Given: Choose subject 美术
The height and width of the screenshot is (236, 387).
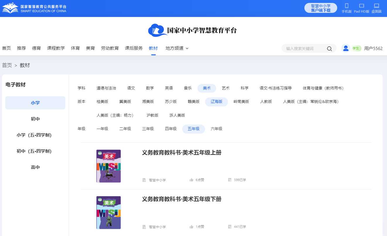Looking at the screenshot, I should tap(207, 88).
